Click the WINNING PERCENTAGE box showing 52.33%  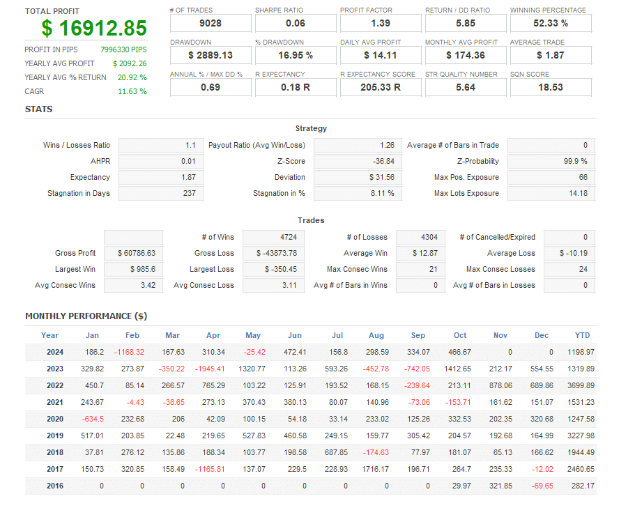click(x=550, y=23)
